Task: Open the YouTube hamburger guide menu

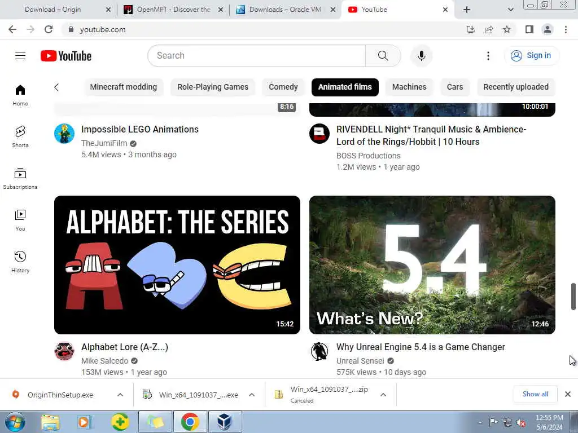Action: [x=20, y=56]
